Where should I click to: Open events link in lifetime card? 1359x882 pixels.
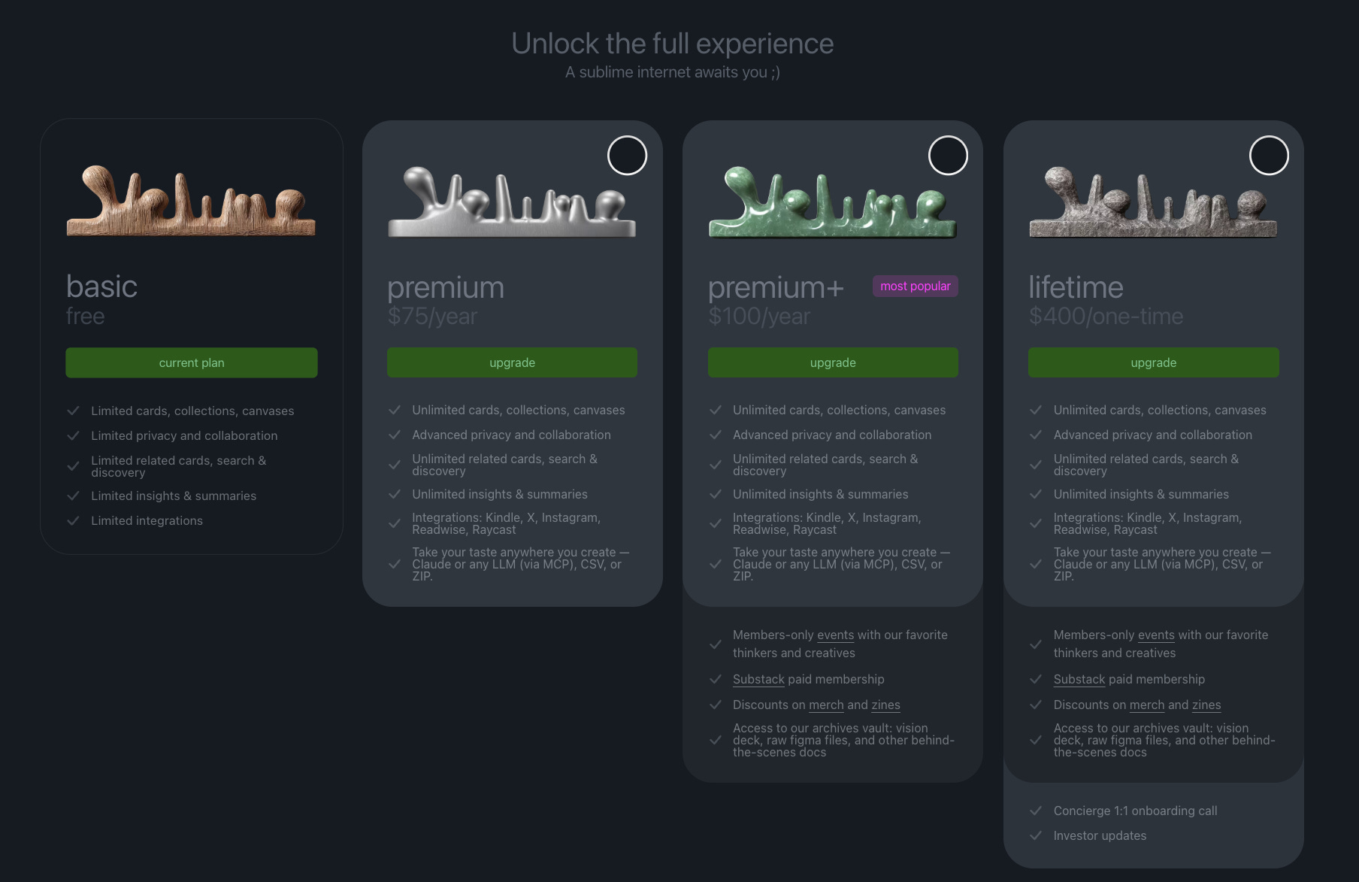[x=1156, y=635]
